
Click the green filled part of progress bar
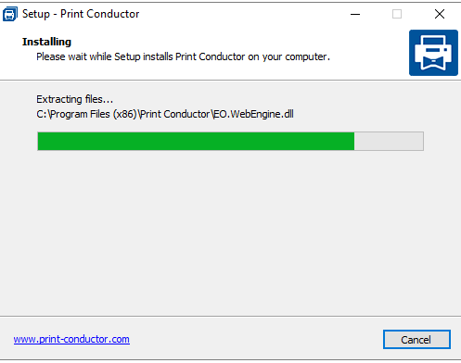[196, 142]
